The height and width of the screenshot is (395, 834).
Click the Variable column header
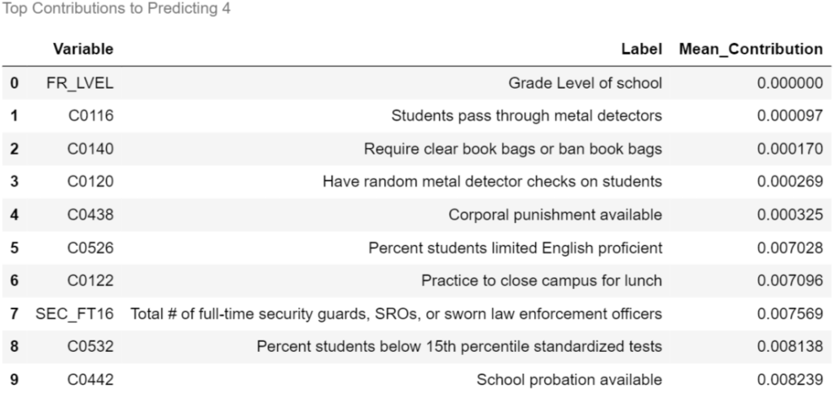pyautogui.click(x=83, y=49)
